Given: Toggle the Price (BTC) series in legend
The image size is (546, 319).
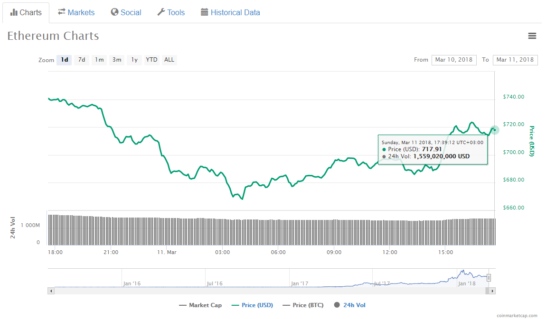Looking at the screenshot, I should (303, 305).
